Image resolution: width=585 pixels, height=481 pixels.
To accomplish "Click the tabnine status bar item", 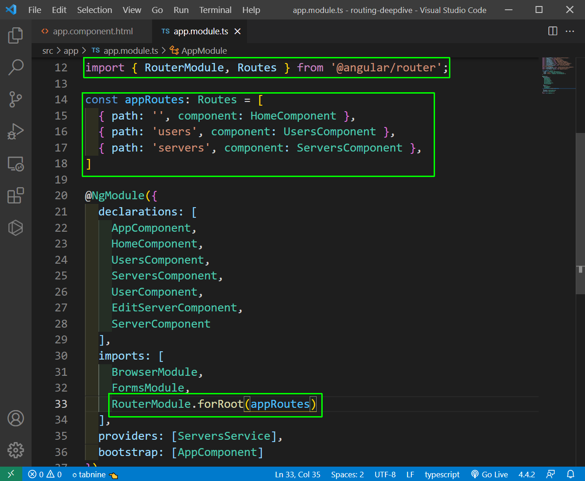I will click(95, 474).
